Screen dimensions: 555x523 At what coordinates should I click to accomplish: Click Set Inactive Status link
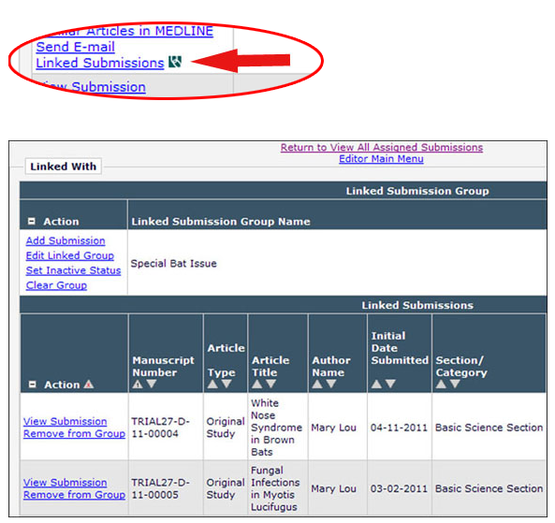73,270
